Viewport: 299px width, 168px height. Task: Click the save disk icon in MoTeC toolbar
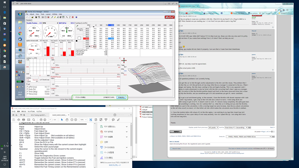(36, 17)
